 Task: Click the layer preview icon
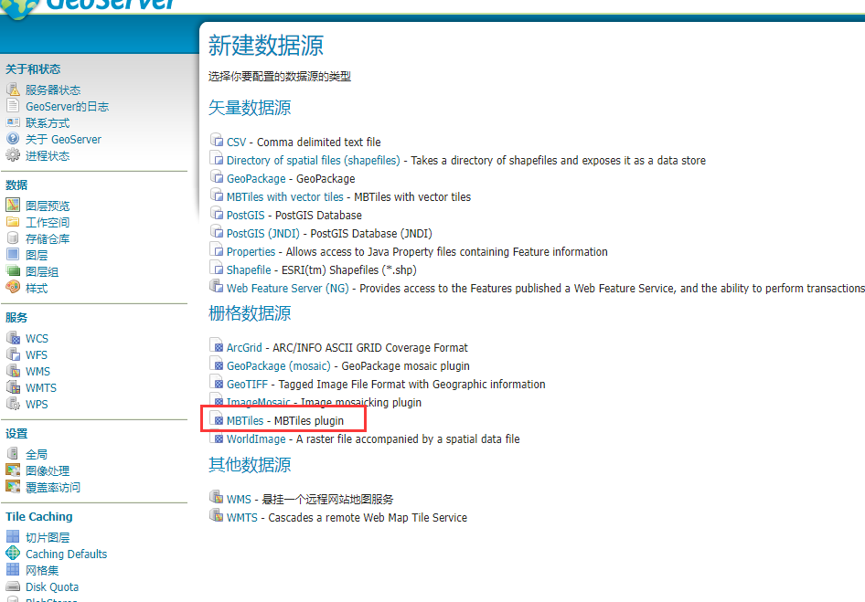13,206
